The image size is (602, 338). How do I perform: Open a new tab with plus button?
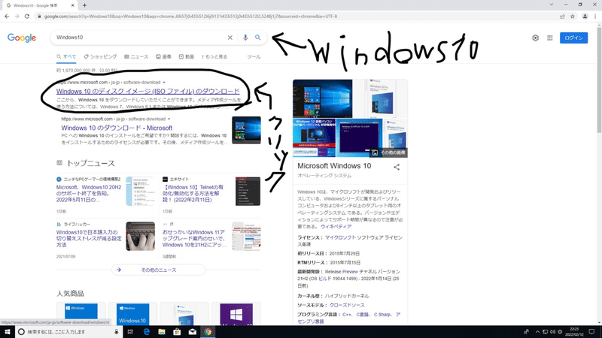[x=84, y=5]
